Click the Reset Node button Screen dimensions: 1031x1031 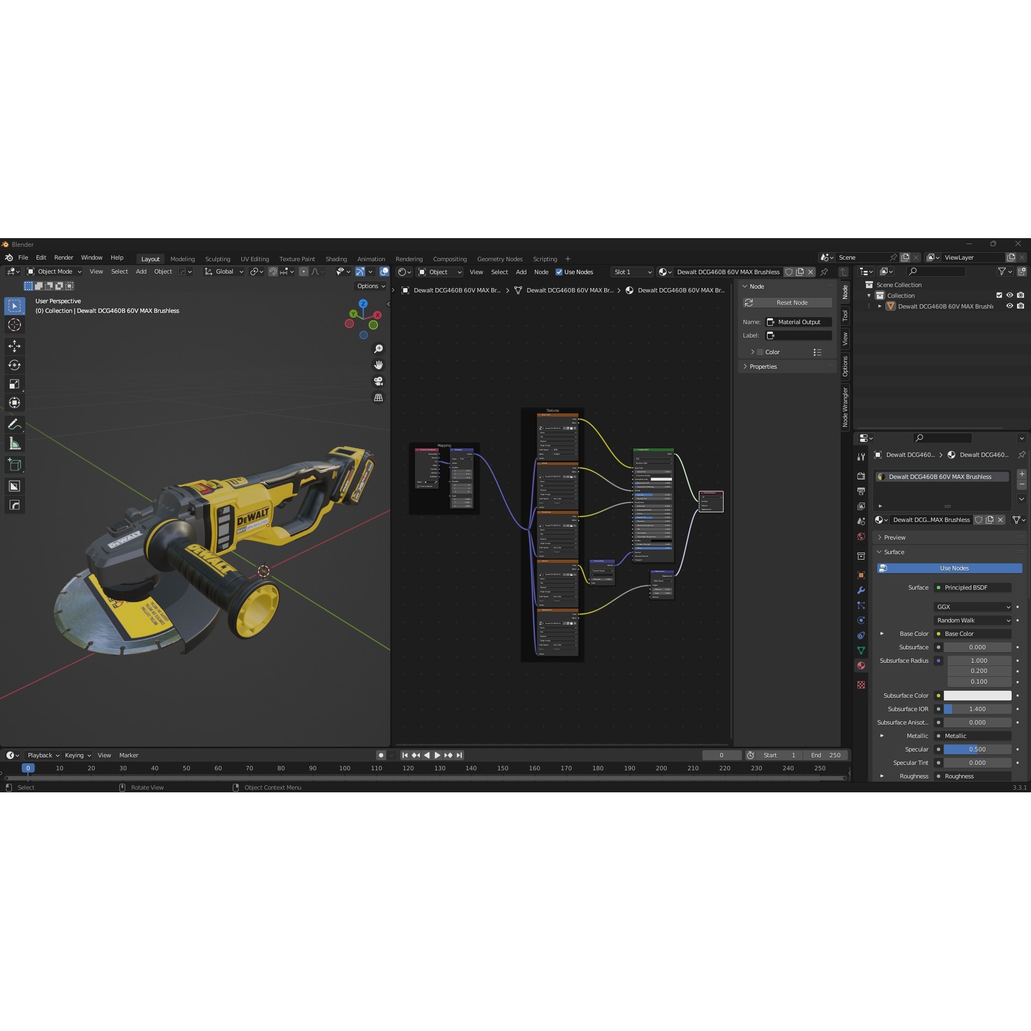787,303
